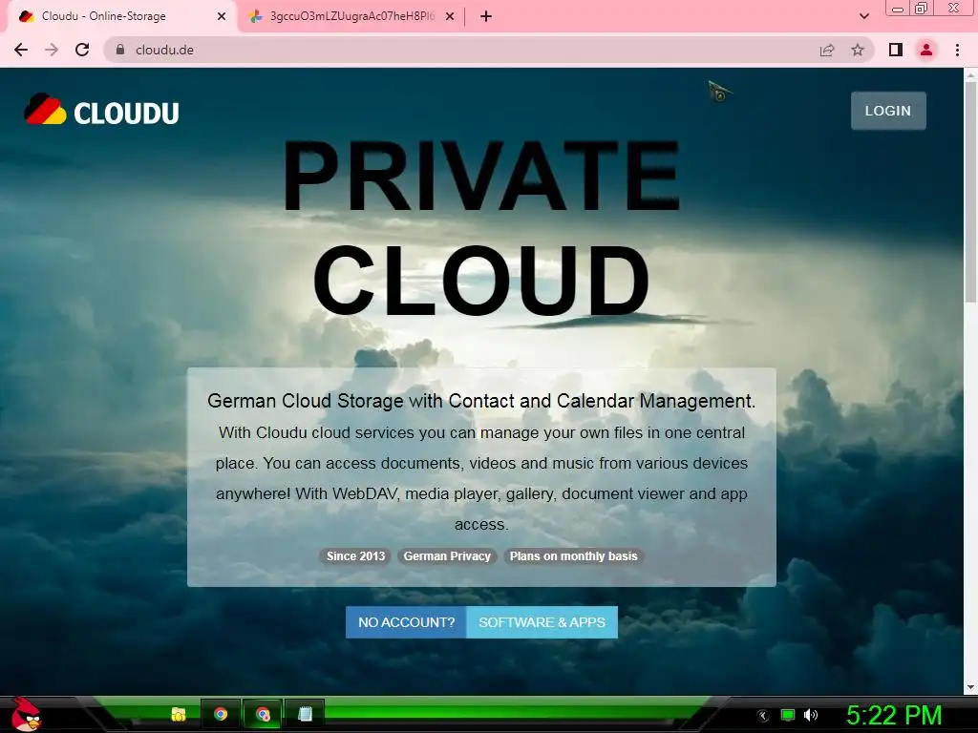
Task: Bookmark this page with the star icon
Action: (858, 50)
